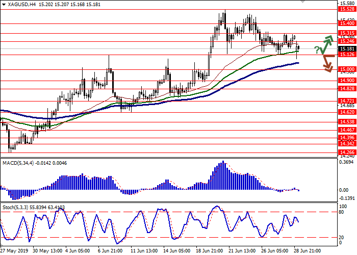Screen dimensions: 357x255
Task: Click the MACD 0.3694 scale value
Action: (347, 162)
